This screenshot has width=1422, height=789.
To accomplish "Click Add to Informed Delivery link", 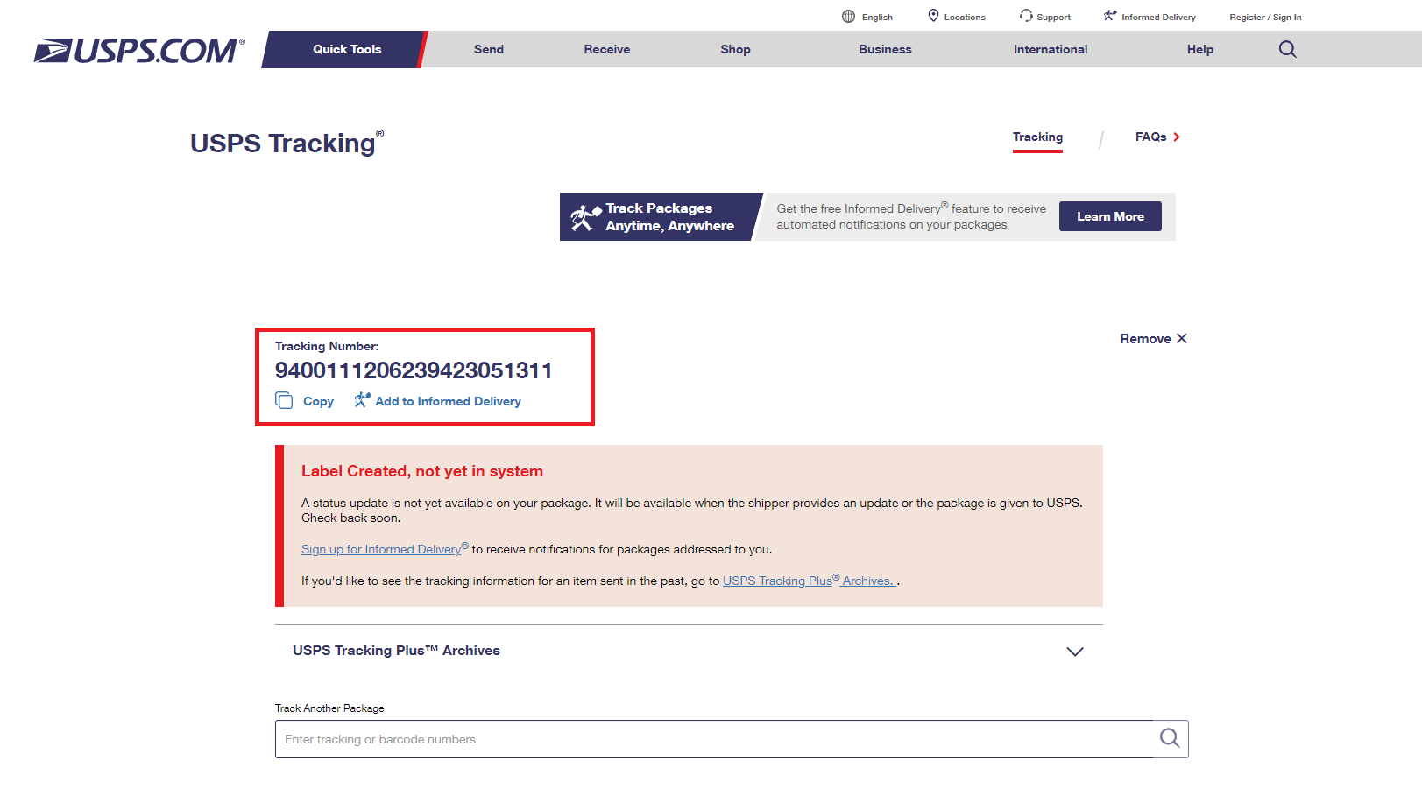I will [448, 401].
